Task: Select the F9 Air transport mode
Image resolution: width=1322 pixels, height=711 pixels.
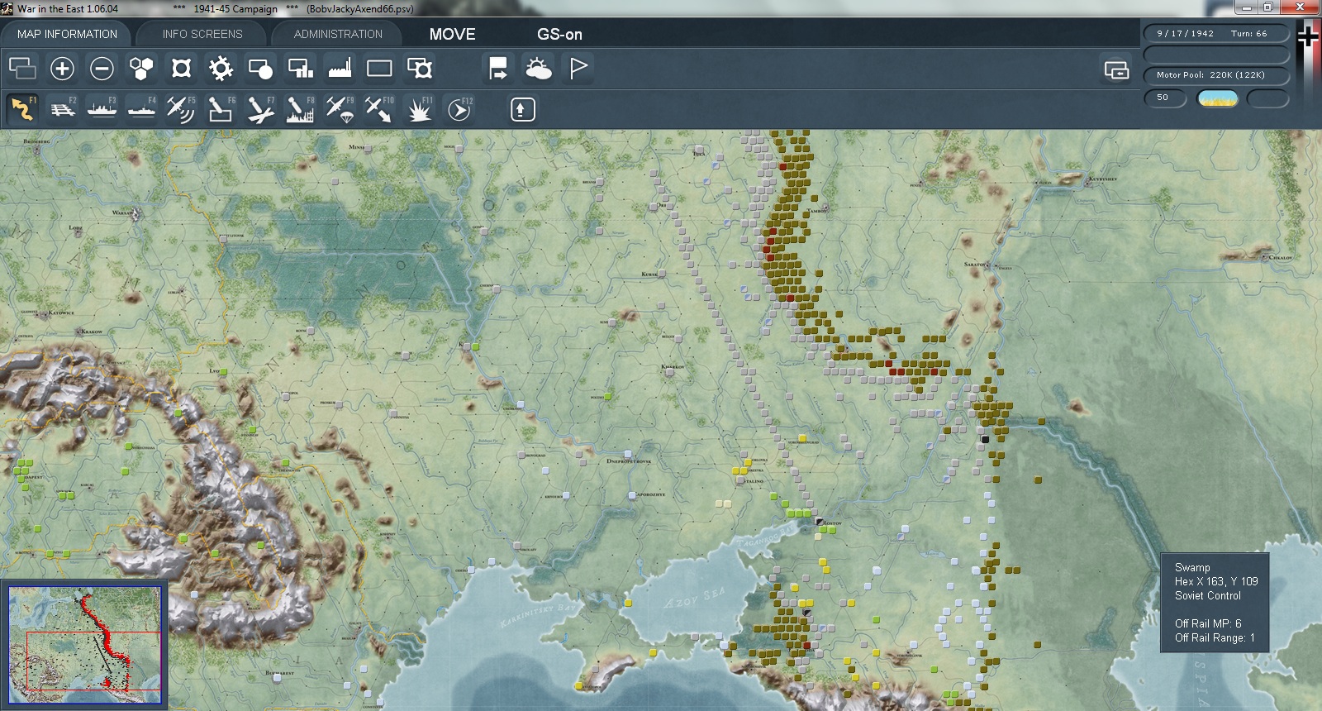Action: [340, 109]
